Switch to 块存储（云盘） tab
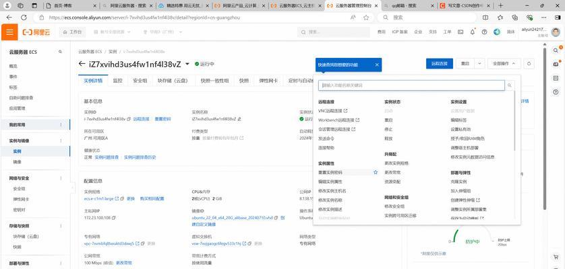Viewport: 565px width, 269px height. click(x=173, y=81)
